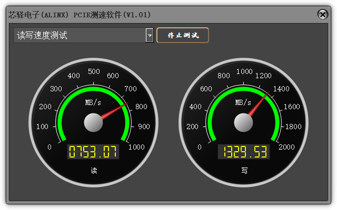337x210 pixels.
Task: Click the 1600 mark on write gauge
Action: click(x=292, y=107)
